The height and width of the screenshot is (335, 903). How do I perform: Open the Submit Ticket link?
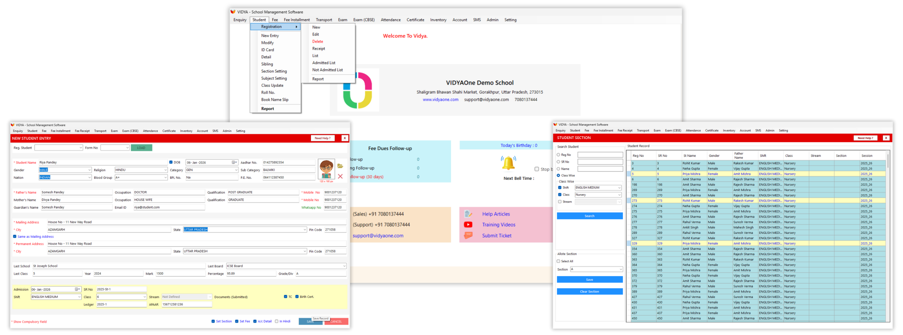pos(496,236)
